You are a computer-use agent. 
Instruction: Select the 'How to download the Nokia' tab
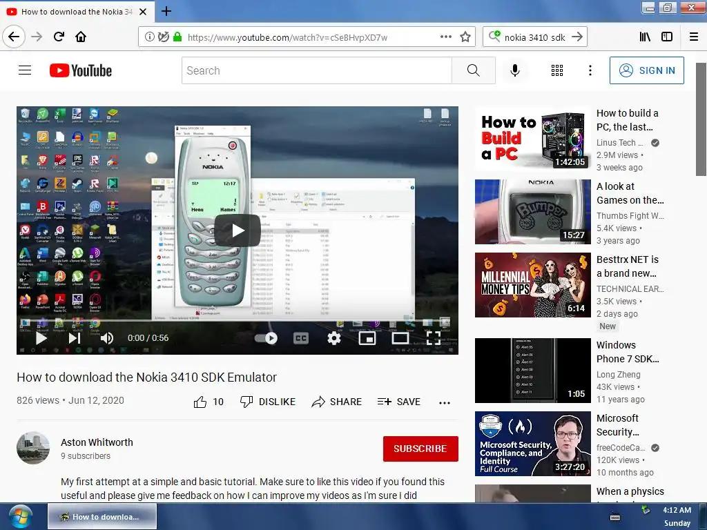[x=77, y=12]
